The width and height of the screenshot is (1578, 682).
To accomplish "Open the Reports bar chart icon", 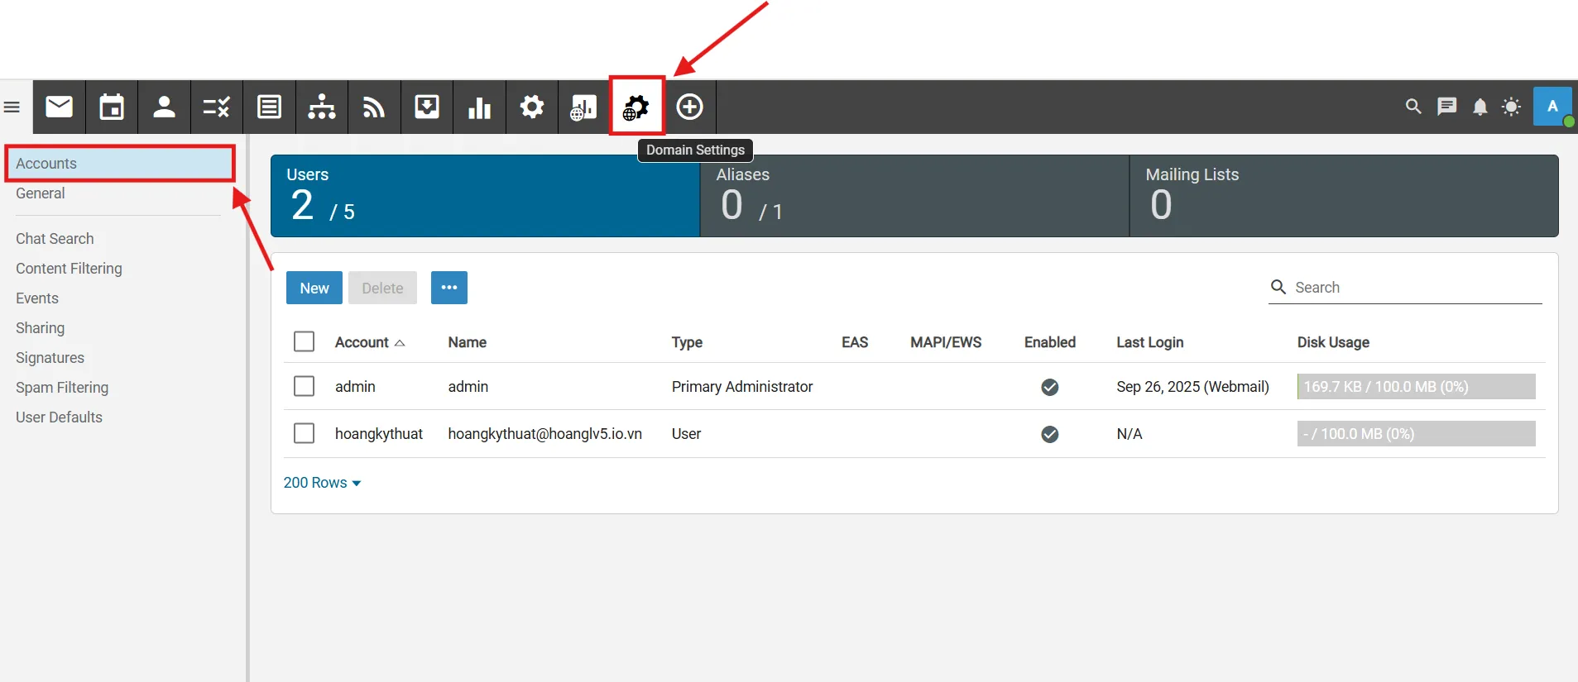I will [479, 107].
